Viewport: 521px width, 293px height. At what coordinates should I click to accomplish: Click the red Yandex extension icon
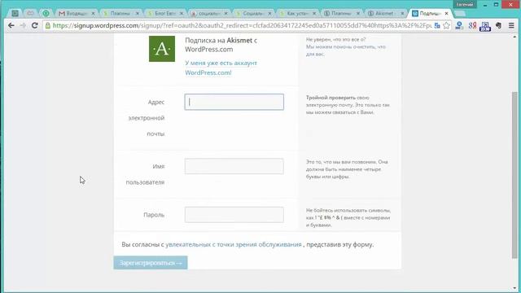[x=472, y=25]
